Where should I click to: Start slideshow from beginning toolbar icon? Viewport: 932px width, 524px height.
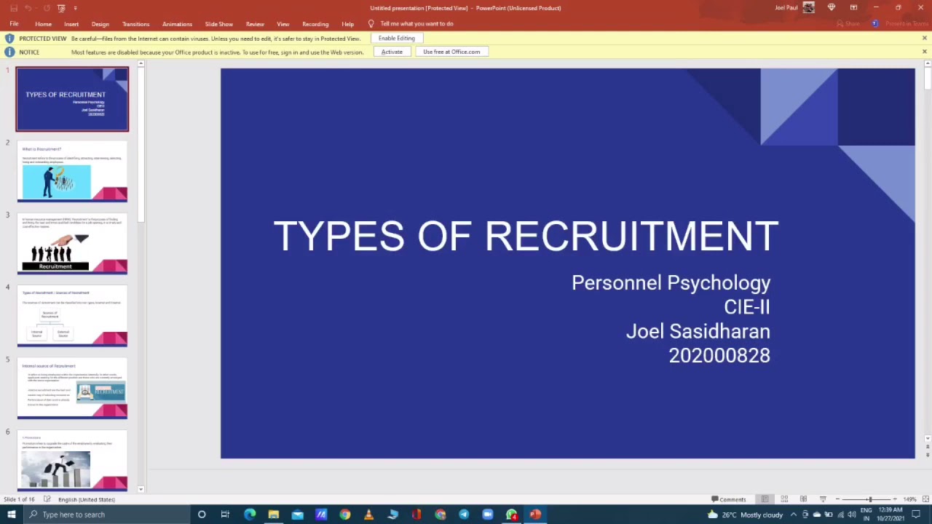[61, 8]
